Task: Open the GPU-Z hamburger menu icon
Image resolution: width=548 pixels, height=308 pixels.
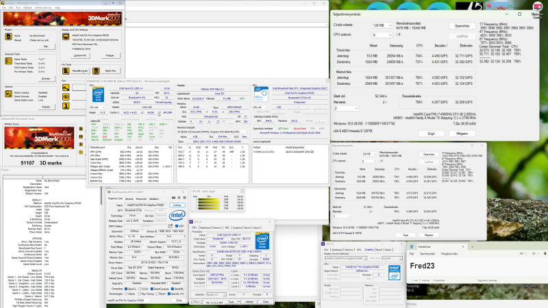Action: pyautogui.click(x=184, y=198)
